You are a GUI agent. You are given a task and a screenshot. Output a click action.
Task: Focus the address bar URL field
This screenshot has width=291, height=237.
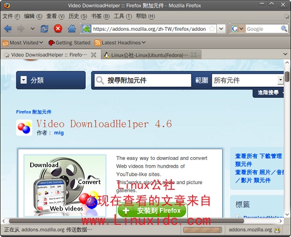pyautogui.click(x=150, y=29)
